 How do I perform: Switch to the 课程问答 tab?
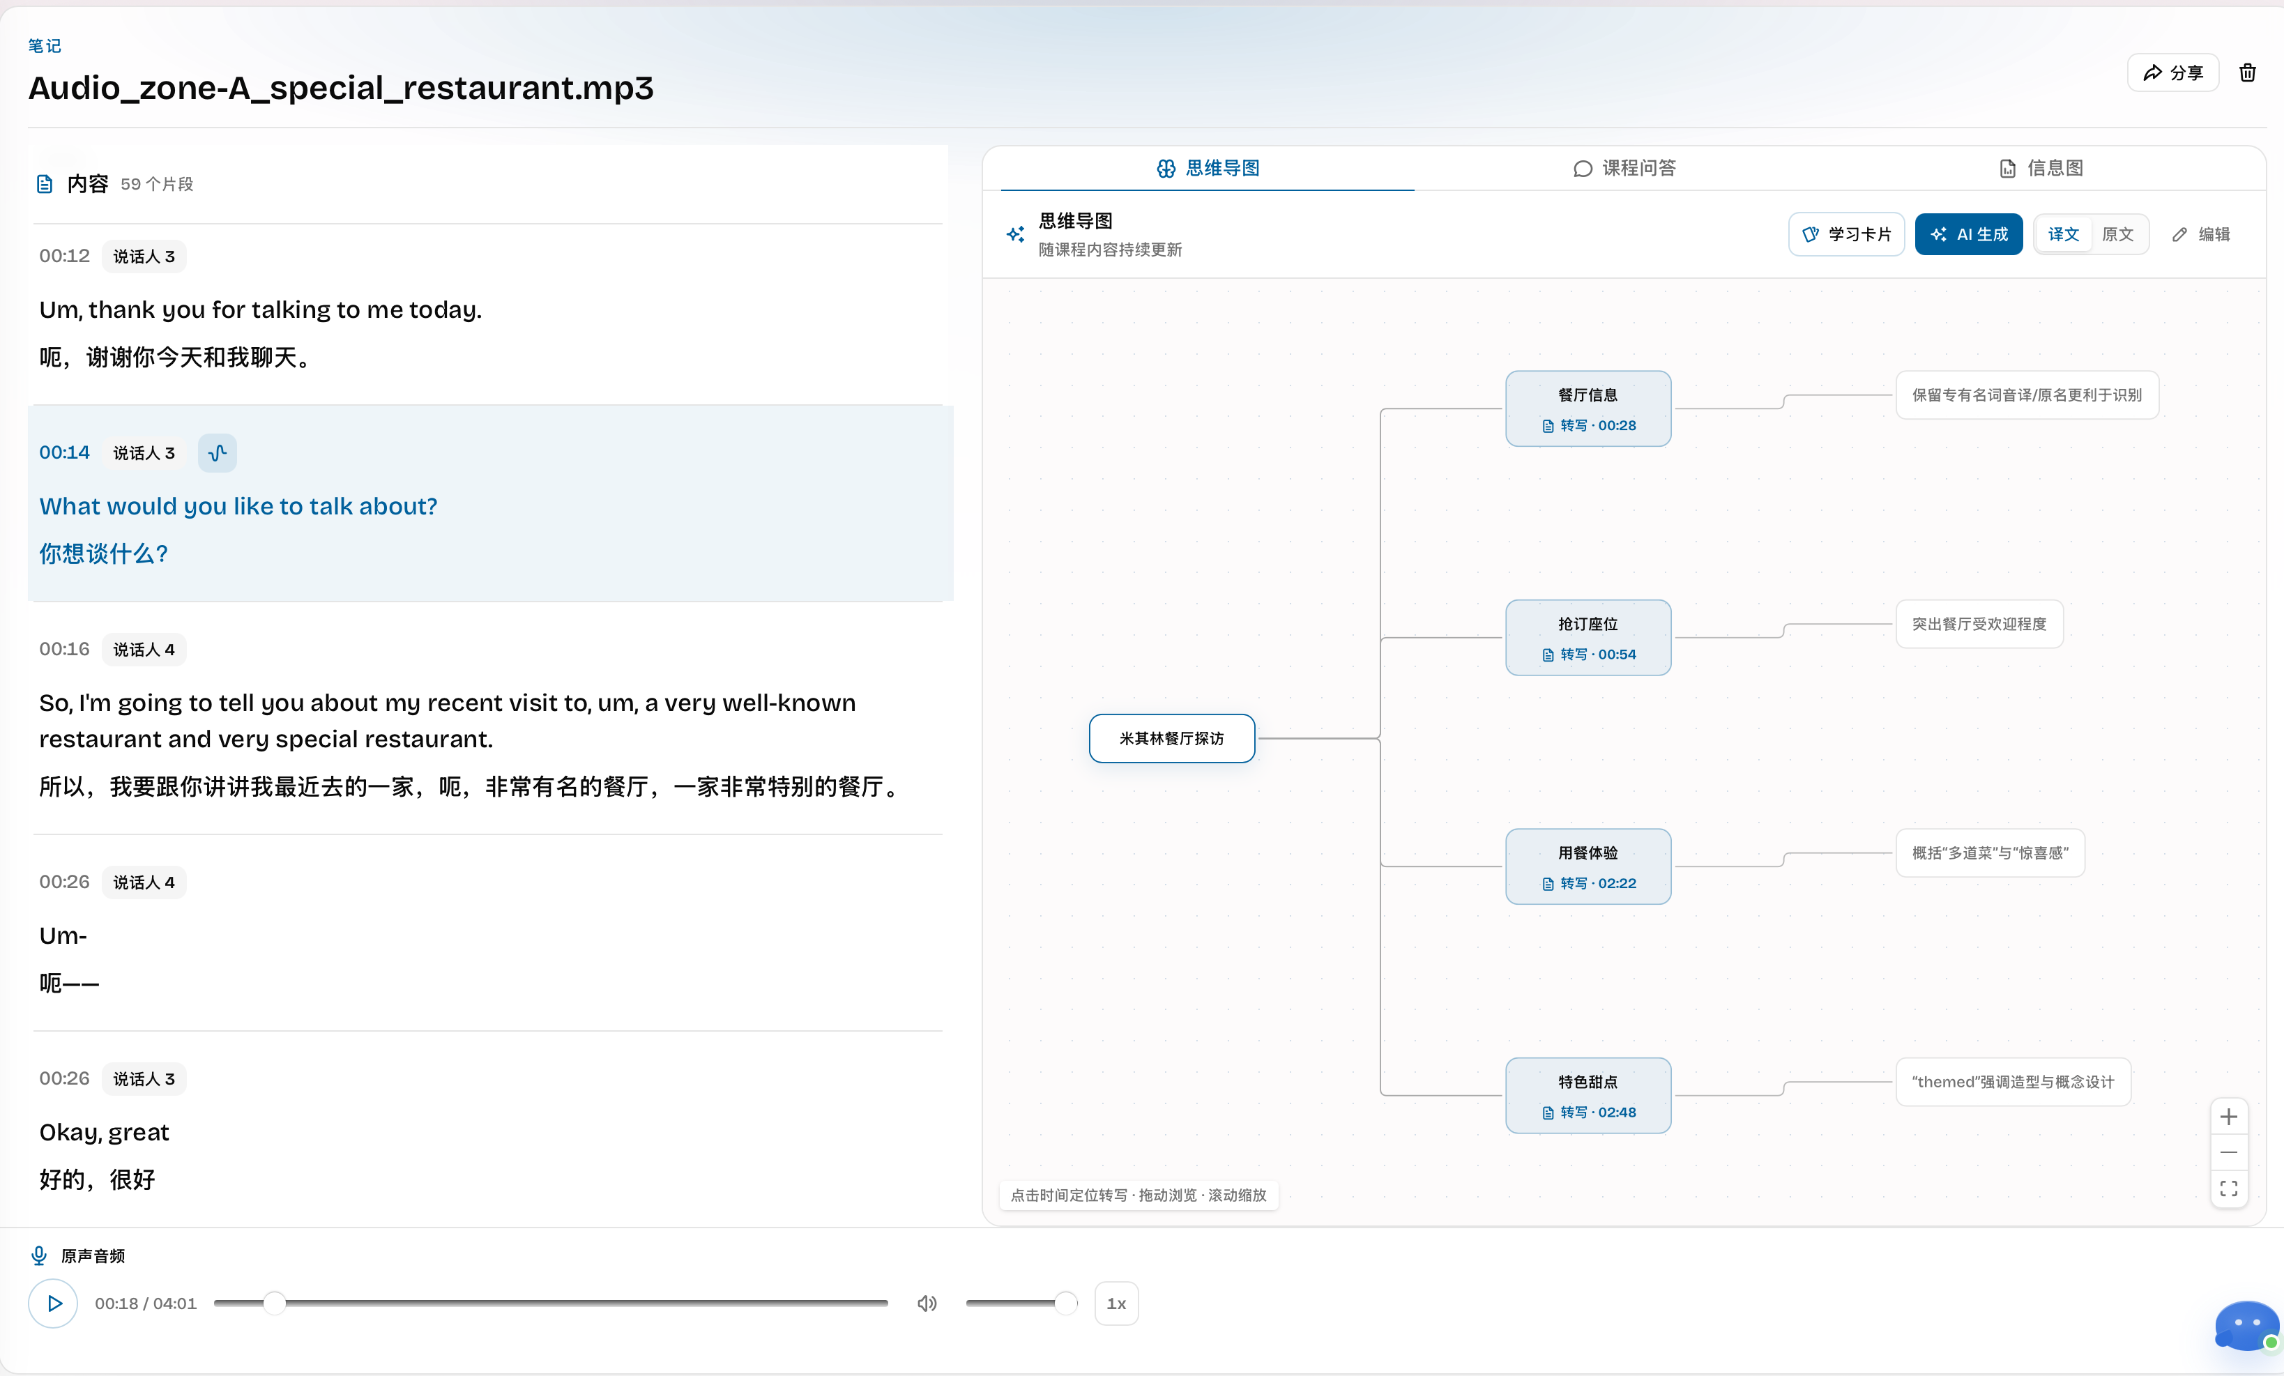1624,168
